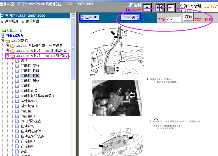Click the page icon next to 发动机前盖

(x=17, y=91)
